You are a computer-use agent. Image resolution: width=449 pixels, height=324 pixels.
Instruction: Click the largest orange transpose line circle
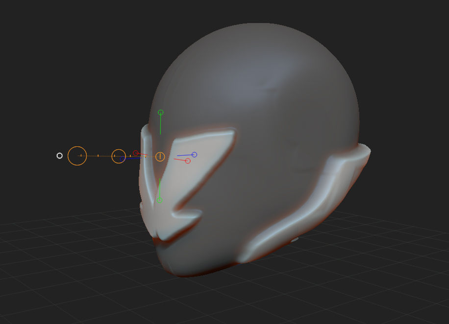click(77, 156)
